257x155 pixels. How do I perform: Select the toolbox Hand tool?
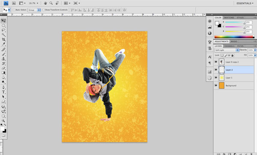3,116
